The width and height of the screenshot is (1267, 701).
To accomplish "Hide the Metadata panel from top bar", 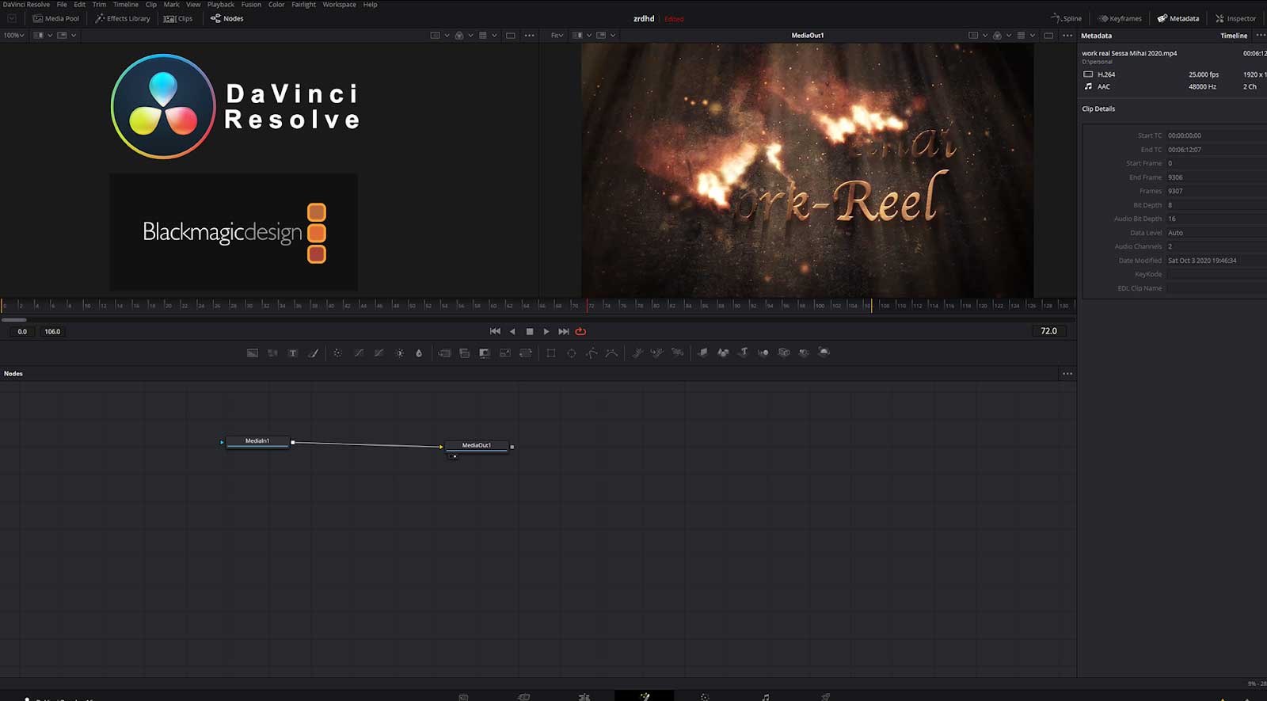I will [x=1178, y=18].
